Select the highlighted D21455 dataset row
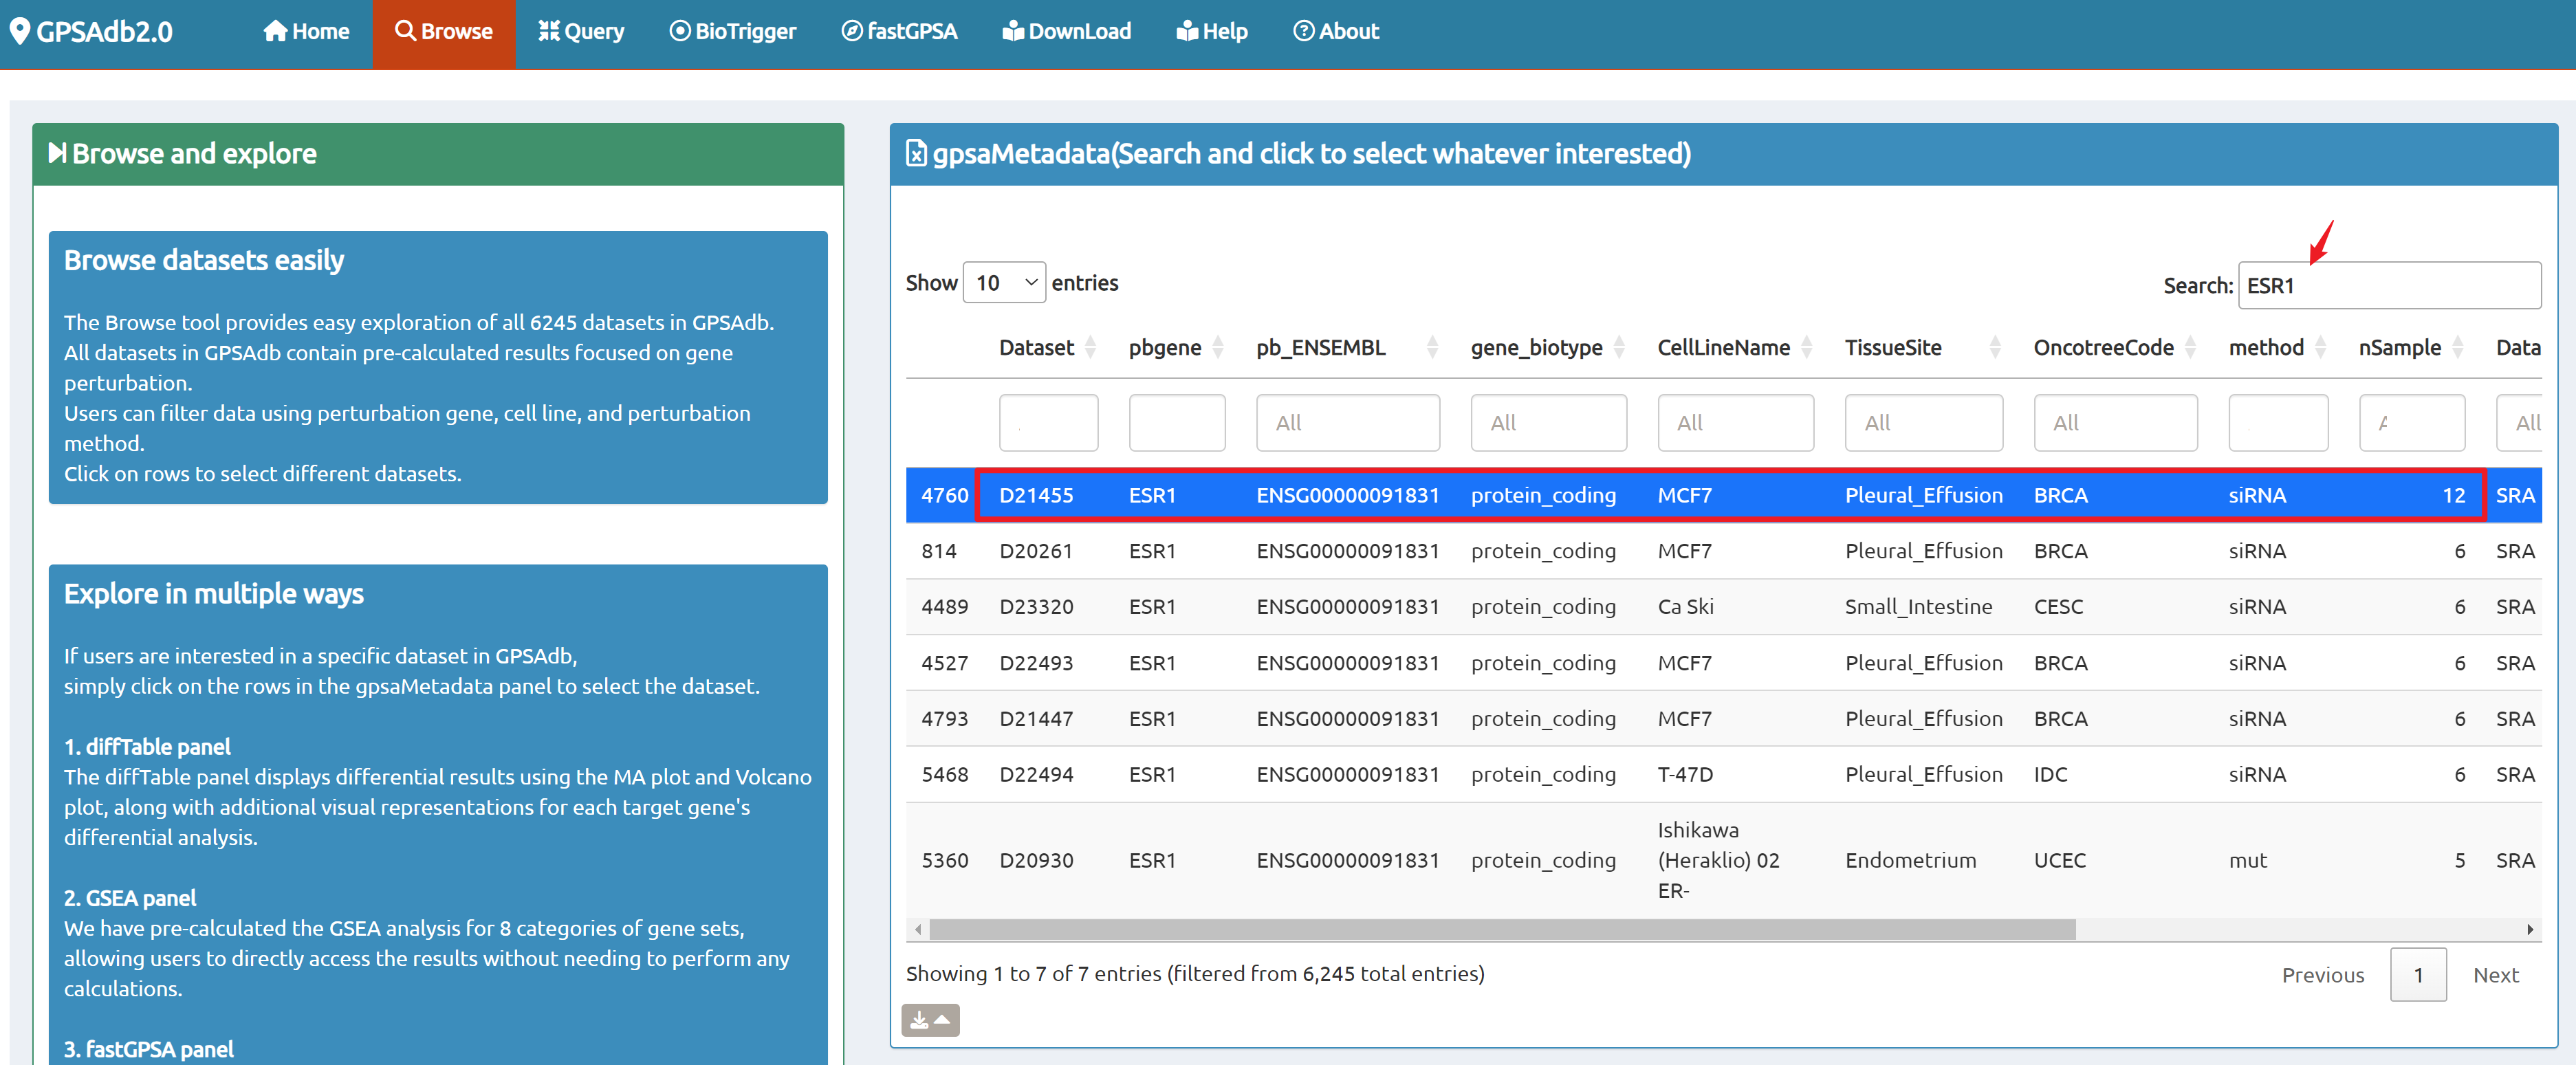 [x=1723, y=495]
